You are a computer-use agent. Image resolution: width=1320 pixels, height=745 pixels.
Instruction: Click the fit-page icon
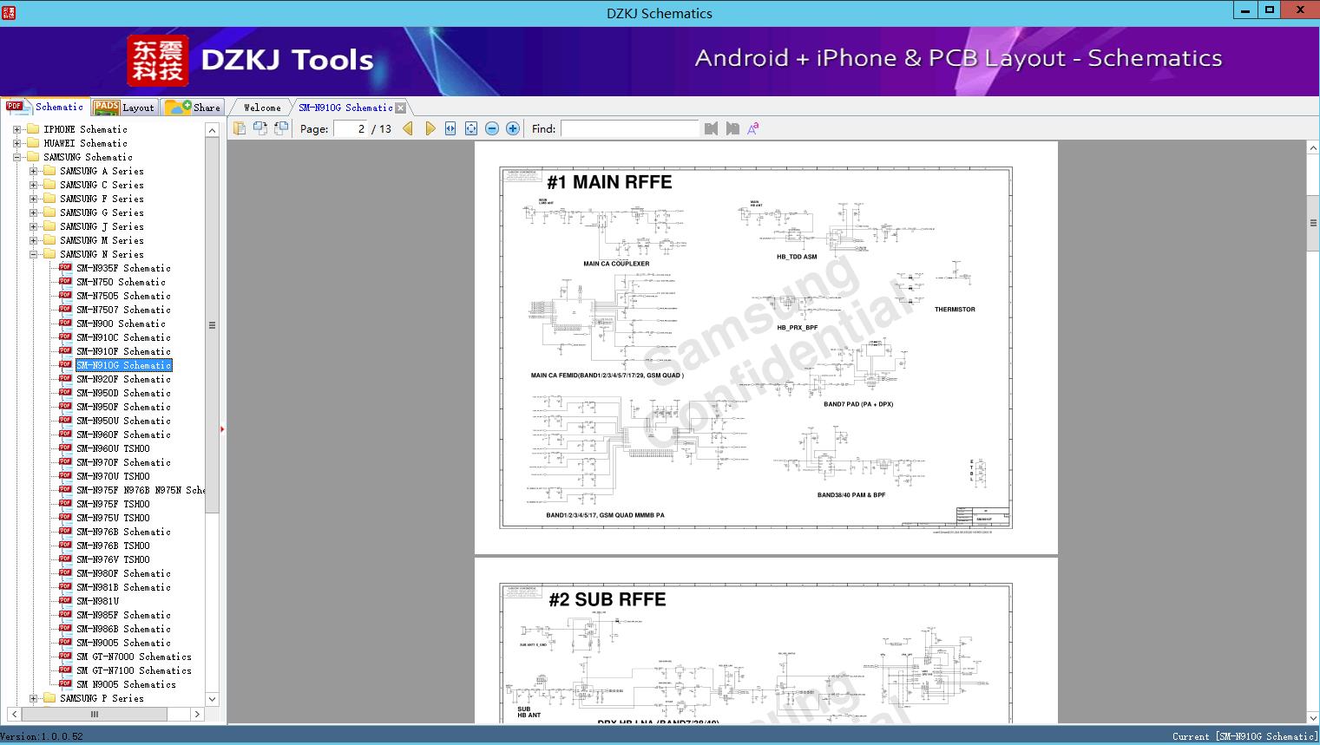(471, 128)
